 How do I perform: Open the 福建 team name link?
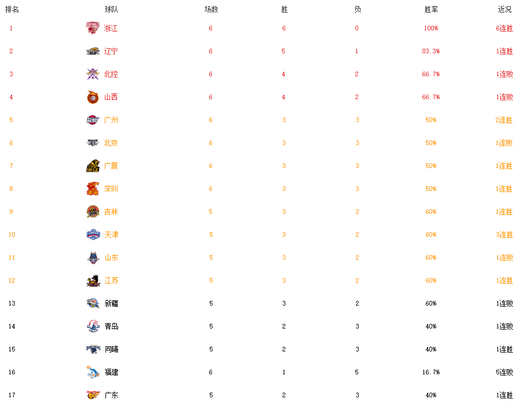pos(111,372)
